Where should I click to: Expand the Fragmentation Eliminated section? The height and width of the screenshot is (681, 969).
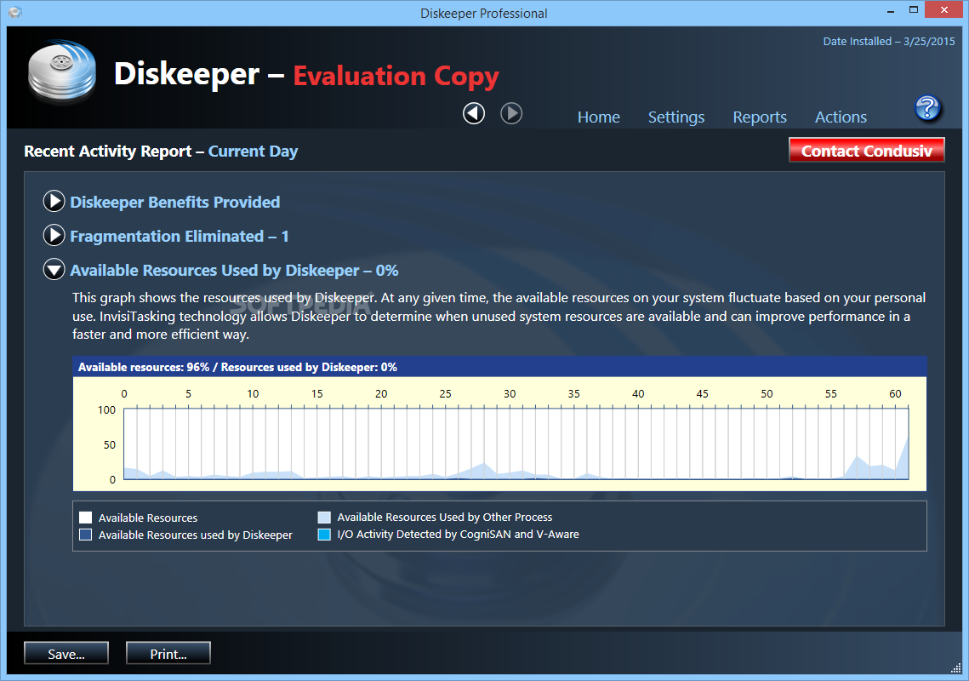click(54, 235)
